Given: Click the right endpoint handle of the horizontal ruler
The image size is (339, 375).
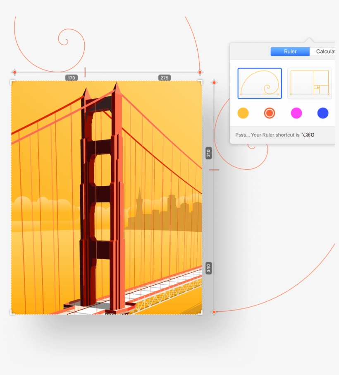Looking at the screenshot, I should tap(200, 72).
